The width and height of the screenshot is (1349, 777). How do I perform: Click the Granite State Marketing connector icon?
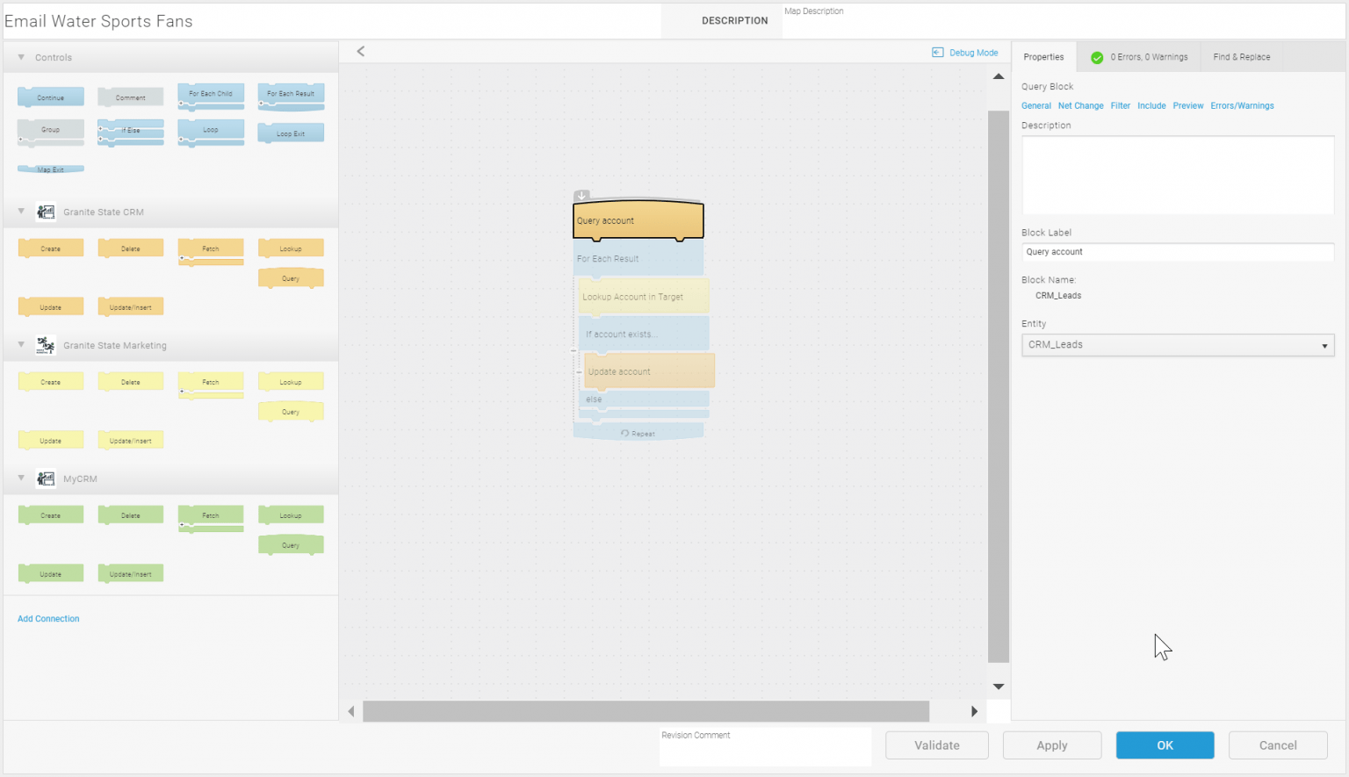click(46, 345)
